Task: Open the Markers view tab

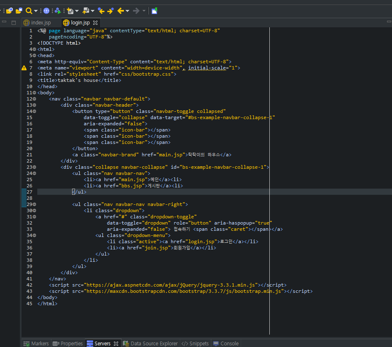Action: coord(36,344)
